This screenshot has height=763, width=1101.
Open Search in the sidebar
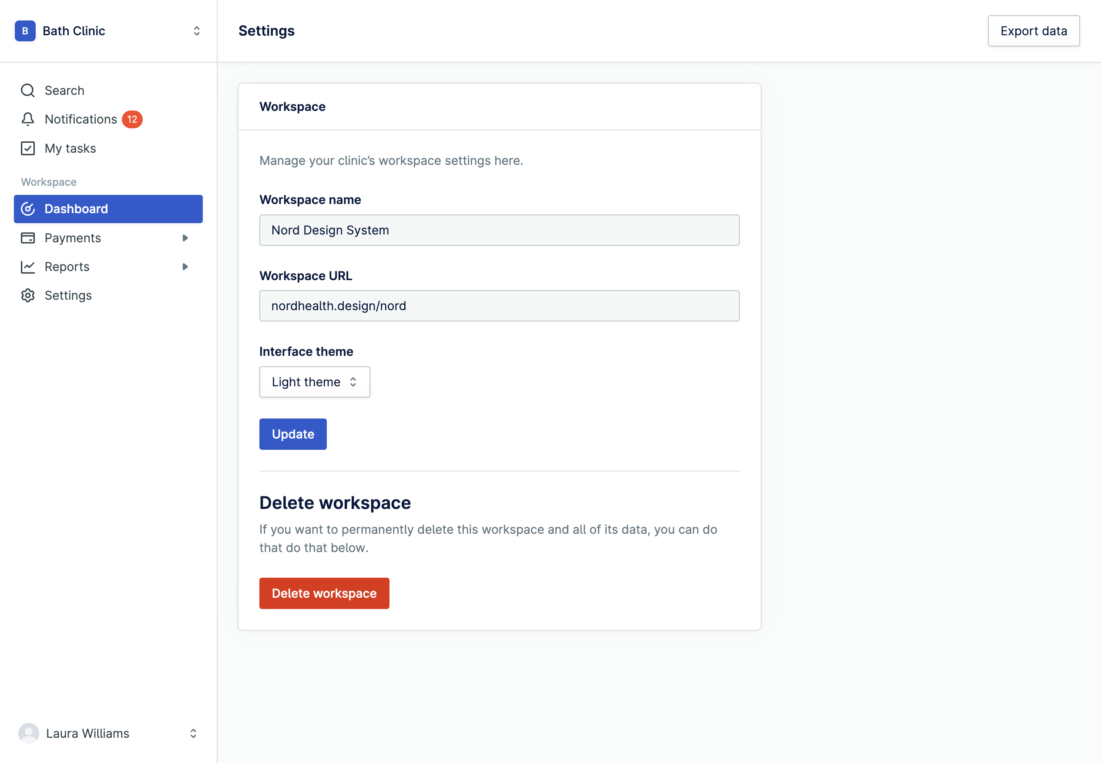pos(108,90)
